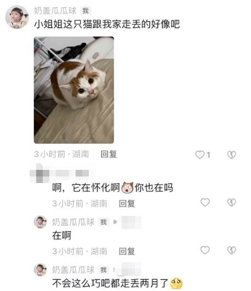The width and height of the screenshot is (251, 291).
Task: Open the cat photo in the comment
Action: click(x=74, y=90)
